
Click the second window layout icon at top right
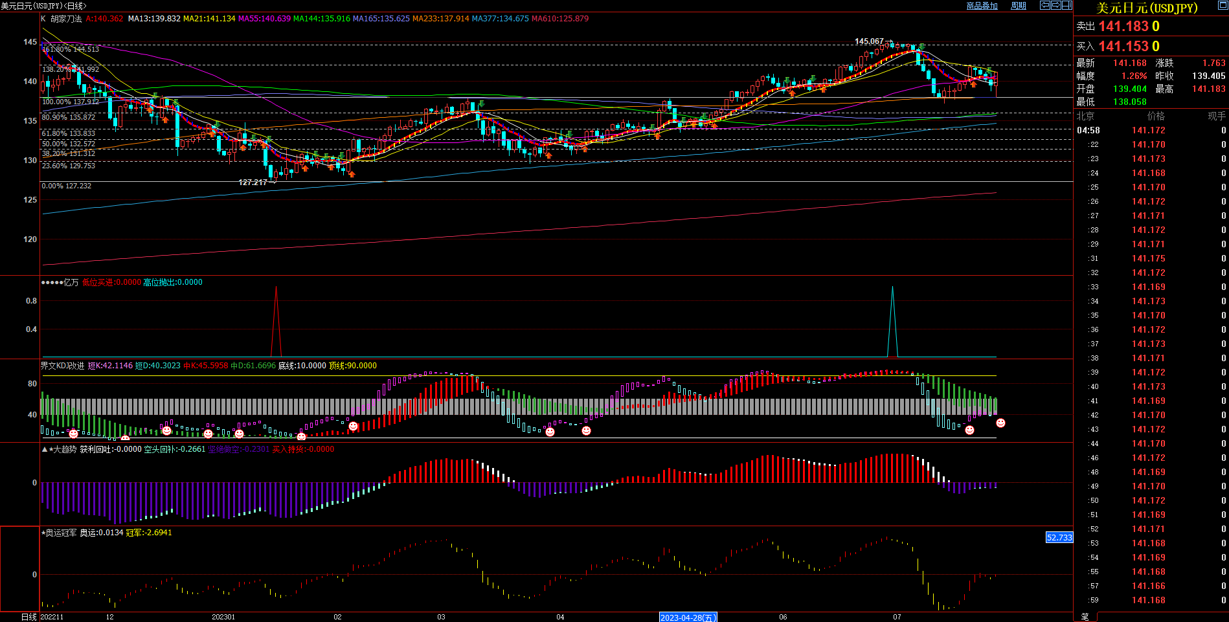coord(1055,5)
